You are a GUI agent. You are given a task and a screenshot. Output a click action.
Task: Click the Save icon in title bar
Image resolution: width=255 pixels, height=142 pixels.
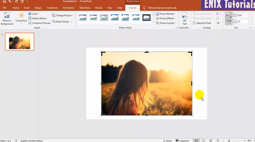click(4, 1)
